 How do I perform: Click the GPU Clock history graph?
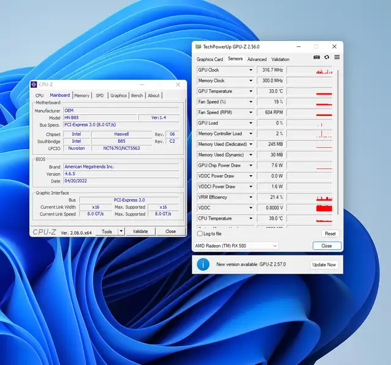click(x=310, y=70)
